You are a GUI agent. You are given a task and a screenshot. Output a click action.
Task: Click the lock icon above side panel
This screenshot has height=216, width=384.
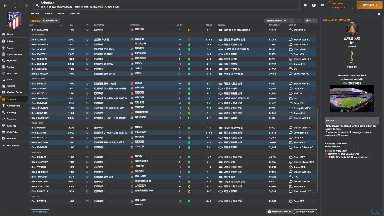[x=379, y=14]
